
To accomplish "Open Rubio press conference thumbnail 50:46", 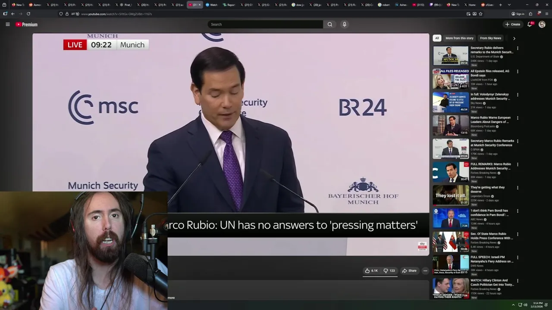I will [x=451, y=242].
